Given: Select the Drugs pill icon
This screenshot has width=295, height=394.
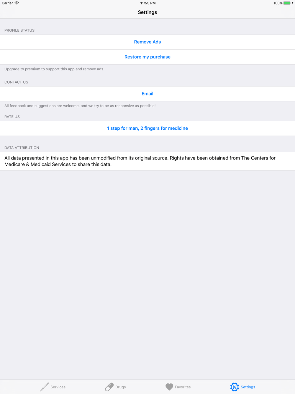Looking at the screenshot, I should pos(109,387).
